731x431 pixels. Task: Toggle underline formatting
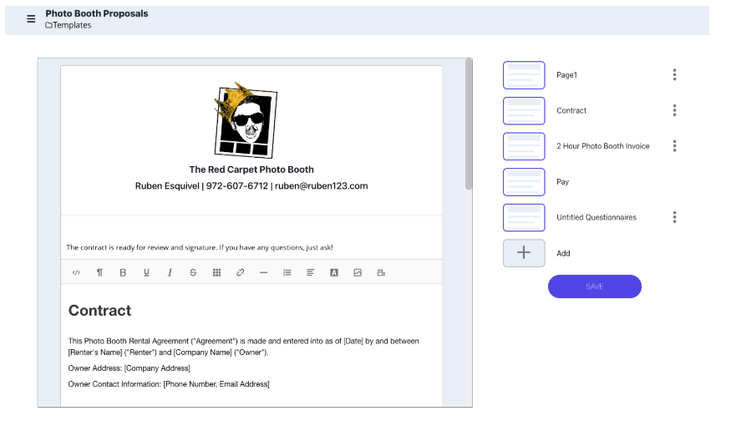click(146, 272)
